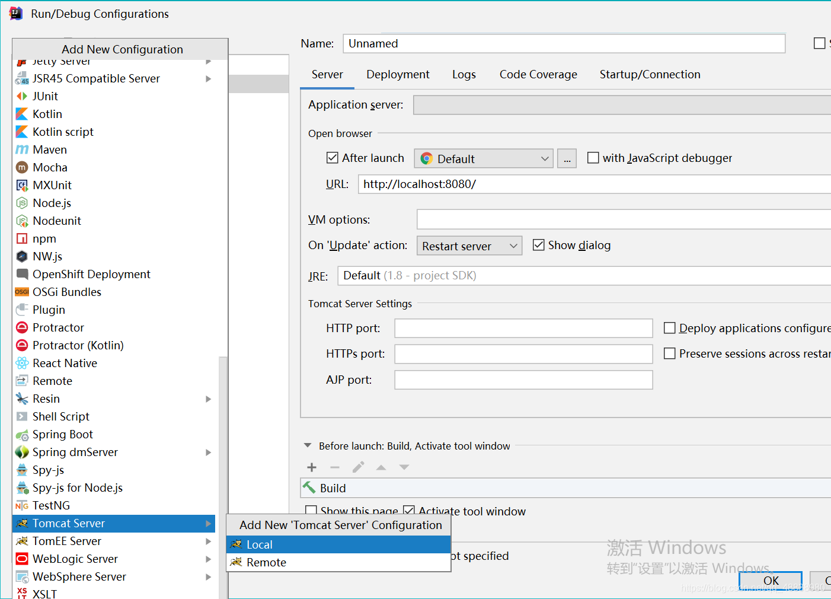
Task: Toggle the Show dialog checkbox
Action: tap(539, 245)
